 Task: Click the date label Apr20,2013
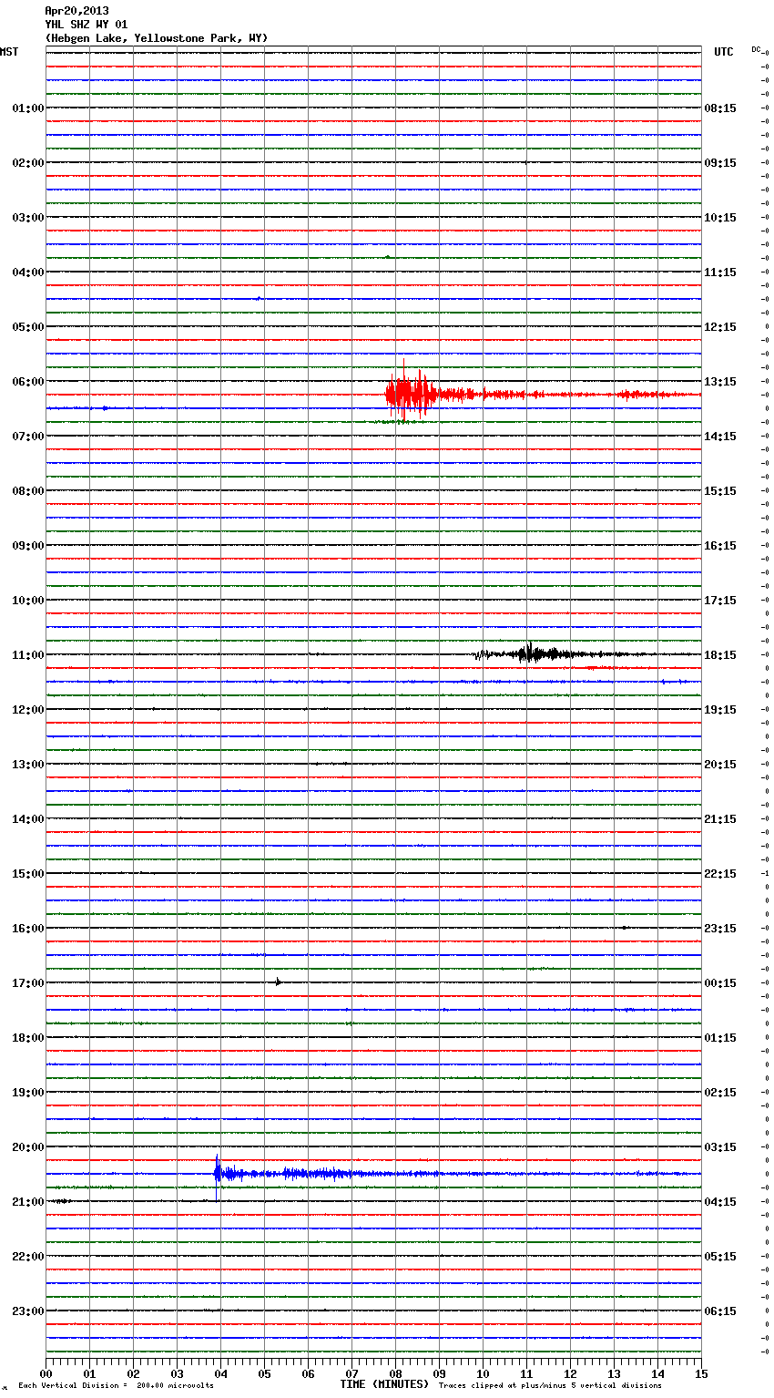click(76, 11)
